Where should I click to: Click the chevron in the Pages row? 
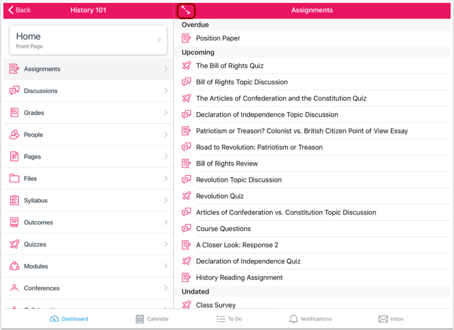pyautogui.click(x=166, y=157)
